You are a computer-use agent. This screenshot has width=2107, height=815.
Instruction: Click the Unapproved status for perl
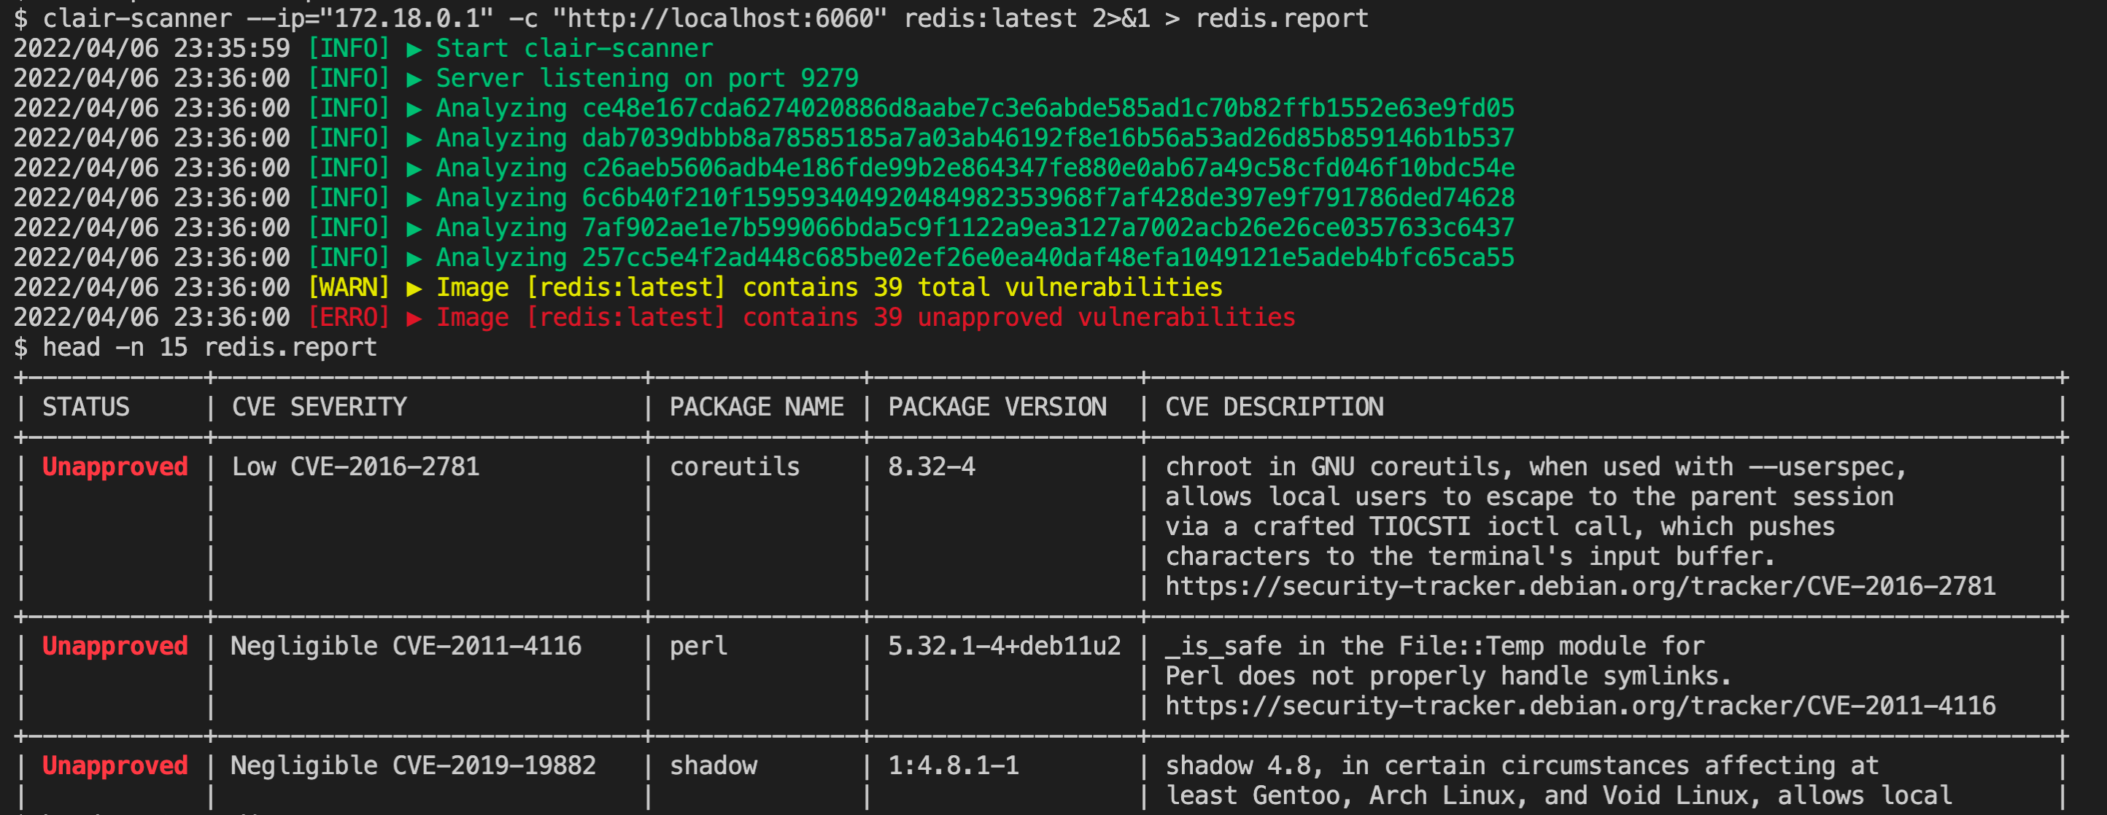click(115, 646)
